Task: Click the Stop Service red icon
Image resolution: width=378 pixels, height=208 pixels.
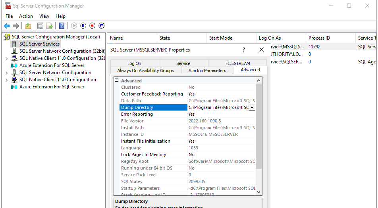Action: click(93, 26)
